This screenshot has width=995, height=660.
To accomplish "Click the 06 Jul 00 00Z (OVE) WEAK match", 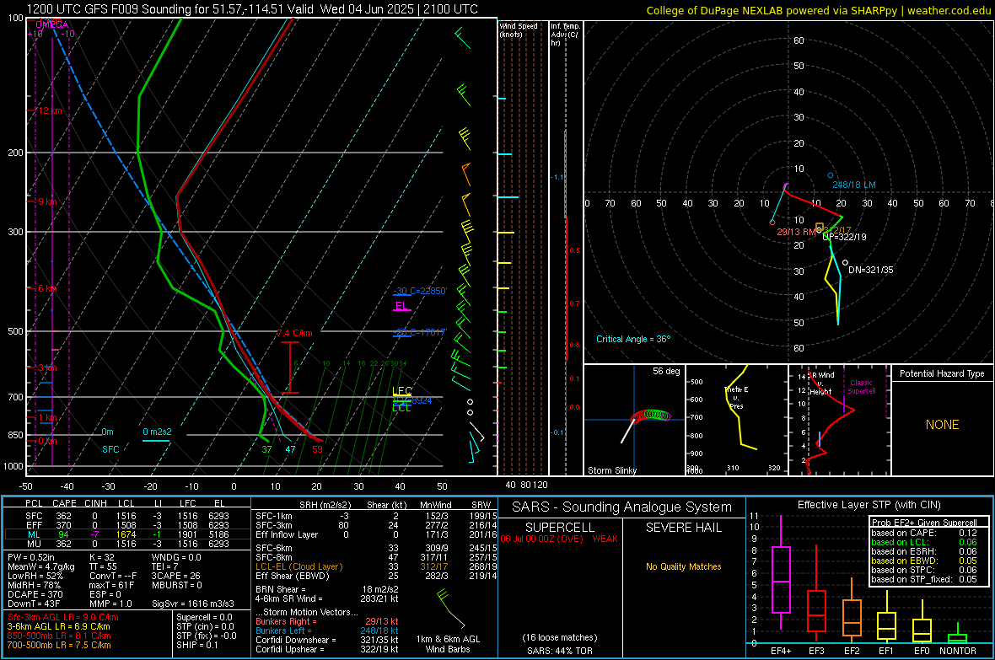I will click(x=559, y=539).
